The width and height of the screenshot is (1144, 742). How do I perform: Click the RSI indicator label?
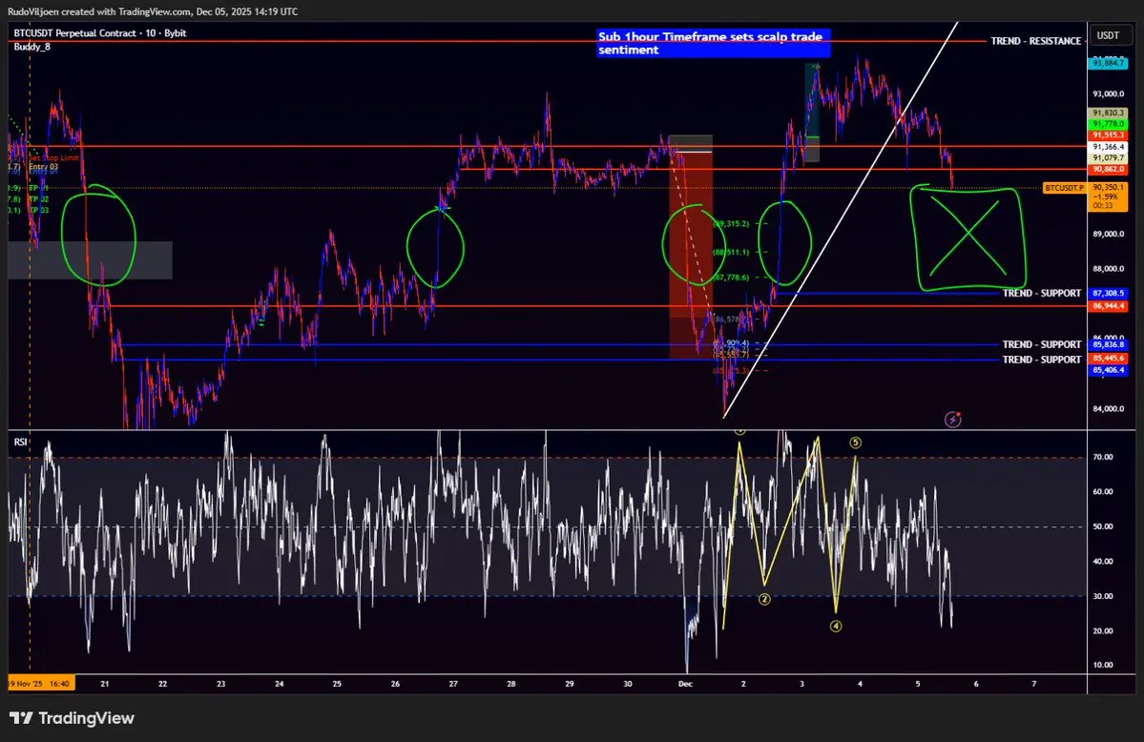click(x=20, y=442)
